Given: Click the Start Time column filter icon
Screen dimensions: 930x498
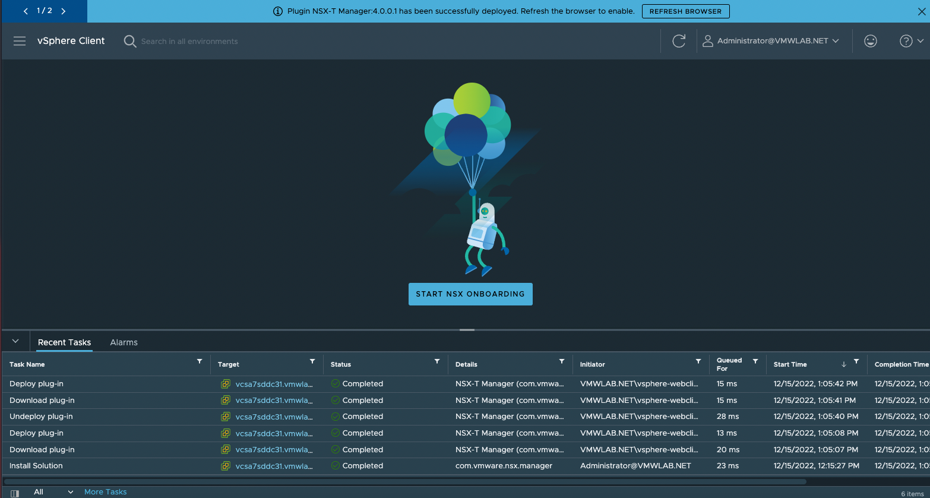Looking at the screenshot, I should [856, 361].
